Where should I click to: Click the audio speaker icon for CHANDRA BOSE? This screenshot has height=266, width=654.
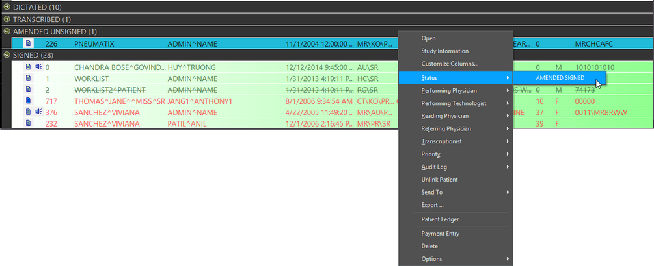tap(38, 66)
